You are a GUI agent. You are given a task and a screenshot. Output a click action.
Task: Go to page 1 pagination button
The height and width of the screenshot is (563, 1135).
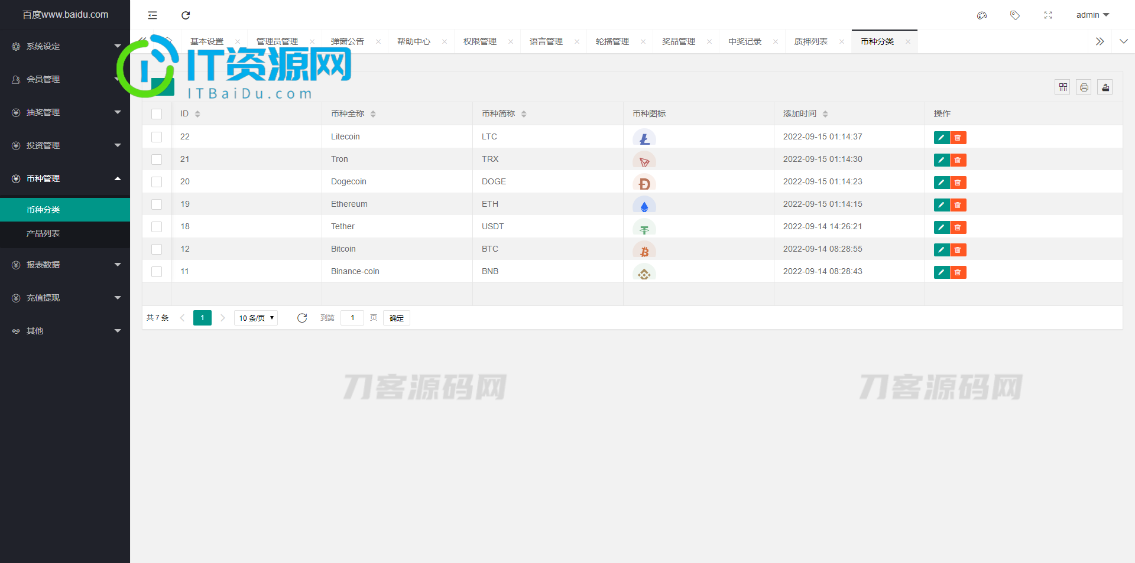202,318
